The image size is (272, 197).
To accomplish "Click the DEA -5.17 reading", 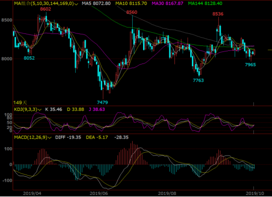I will point(97,137).
